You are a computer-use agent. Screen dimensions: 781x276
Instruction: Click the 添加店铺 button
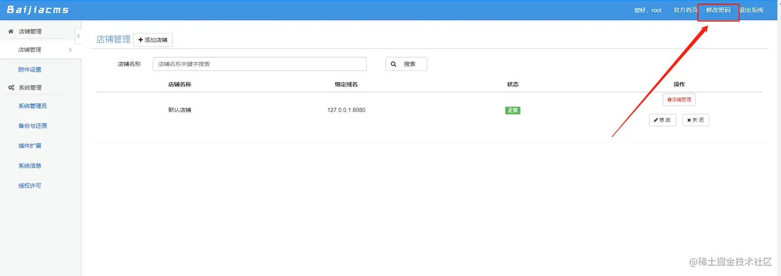pos(153,40)
